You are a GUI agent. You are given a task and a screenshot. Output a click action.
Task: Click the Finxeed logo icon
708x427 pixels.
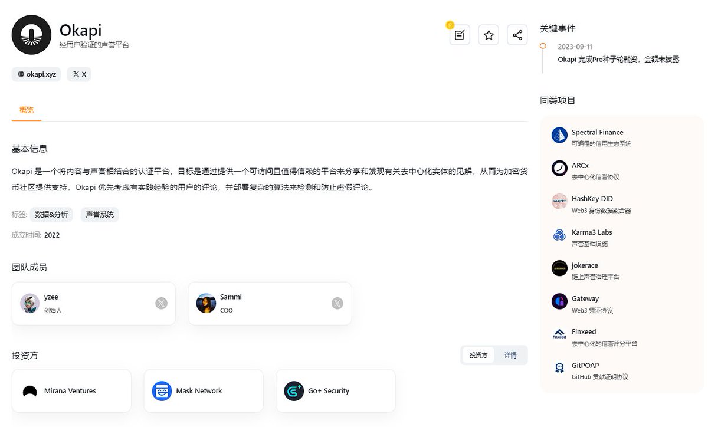[559, 334]
